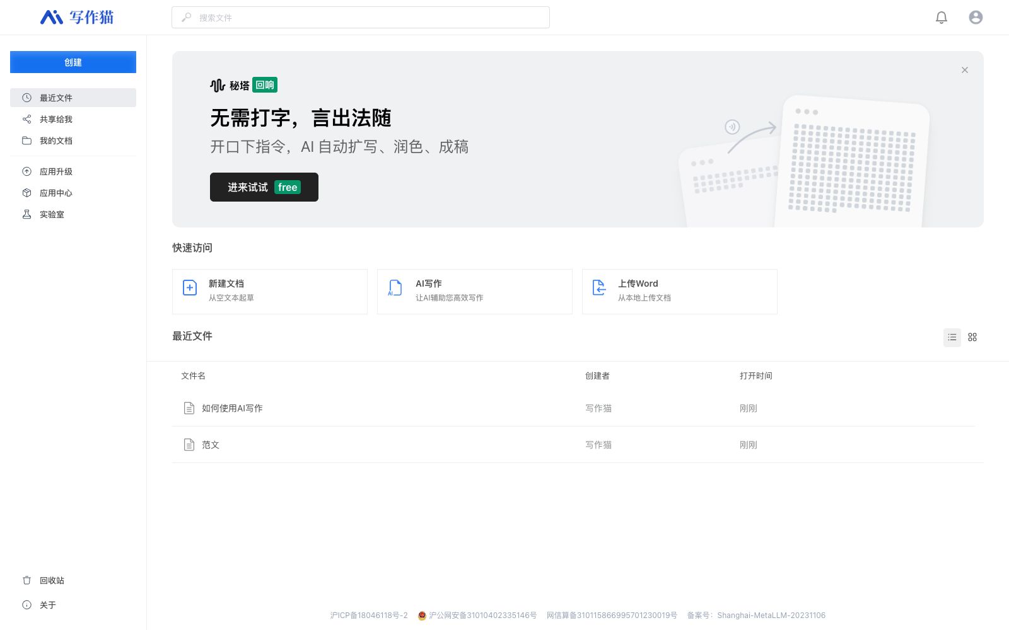Open the file 范文
Screen dimensions: 1009x630
[x=211, y=445]
